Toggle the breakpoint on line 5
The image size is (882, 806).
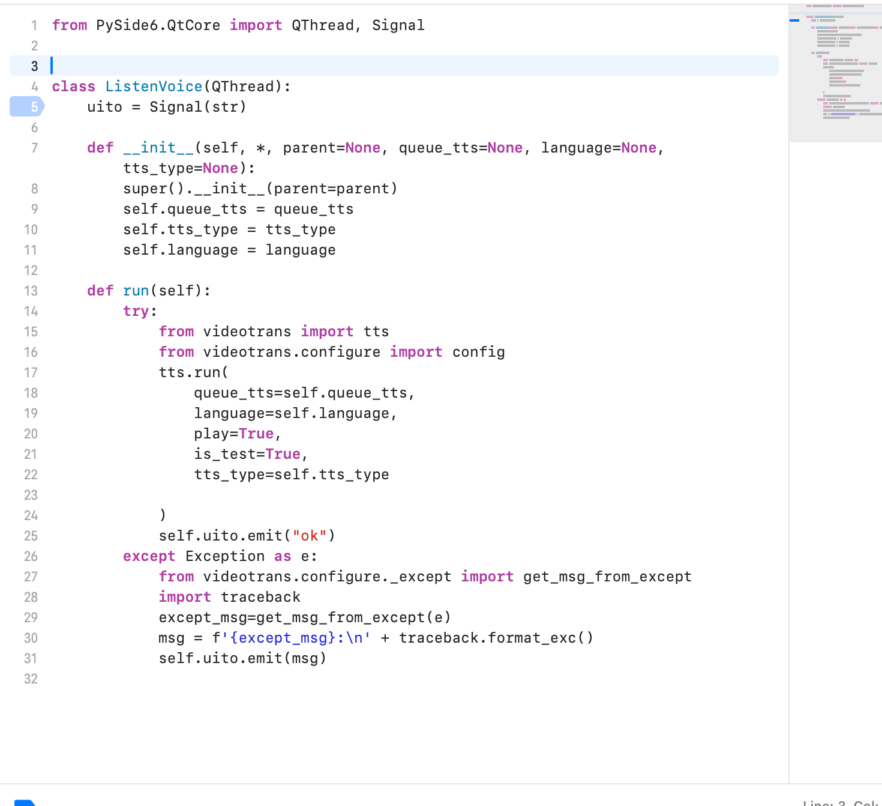pos(28,107)
